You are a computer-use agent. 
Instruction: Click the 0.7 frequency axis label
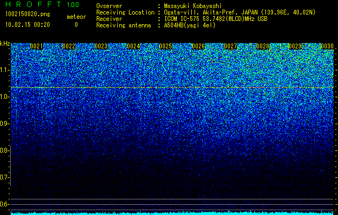tap(4, 177)
